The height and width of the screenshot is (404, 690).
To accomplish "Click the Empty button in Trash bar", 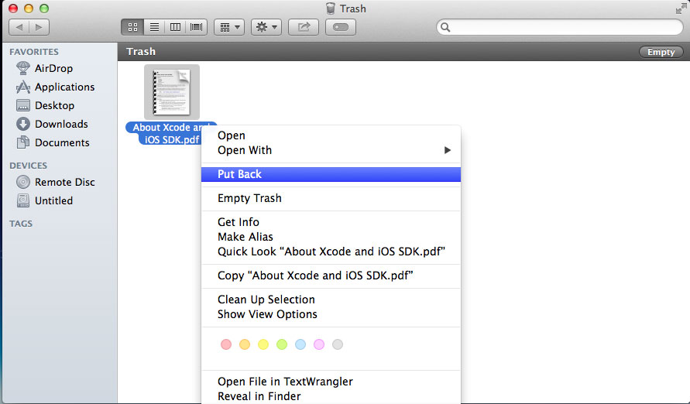I will (x=661, y=52).
